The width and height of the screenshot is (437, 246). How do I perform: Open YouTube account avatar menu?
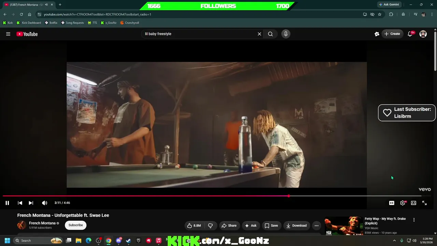(x=423, y=34)
